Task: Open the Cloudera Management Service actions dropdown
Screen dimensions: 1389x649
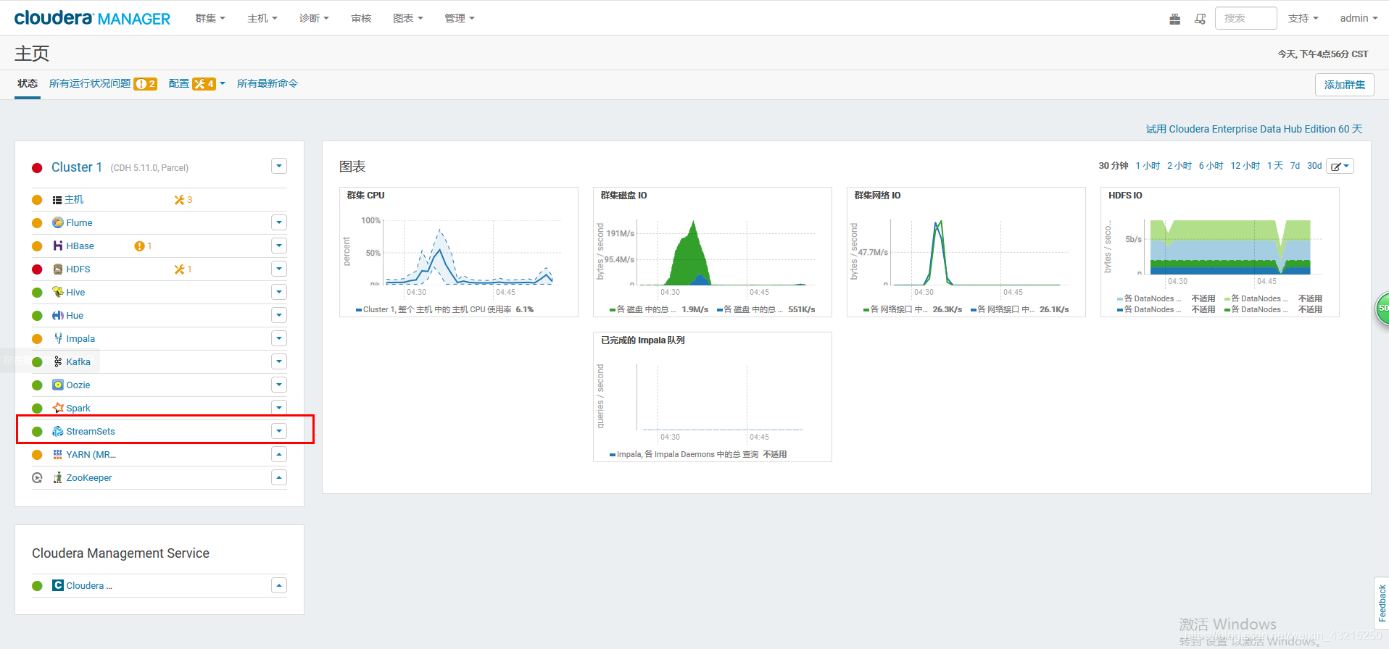Action: [x=279, y=585]
